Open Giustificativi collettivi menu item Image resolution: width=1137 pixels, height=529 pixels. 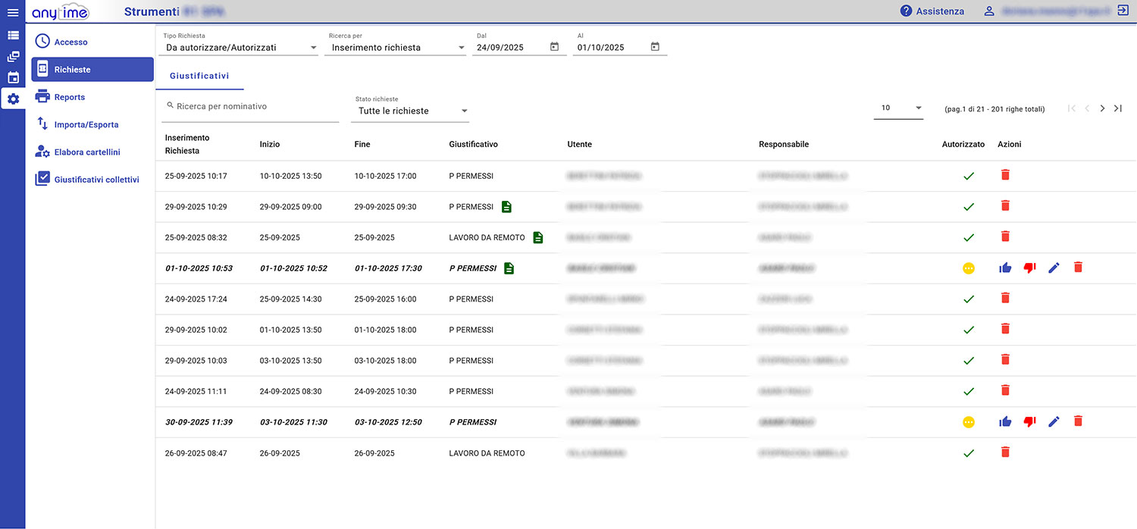pos(96,180)
